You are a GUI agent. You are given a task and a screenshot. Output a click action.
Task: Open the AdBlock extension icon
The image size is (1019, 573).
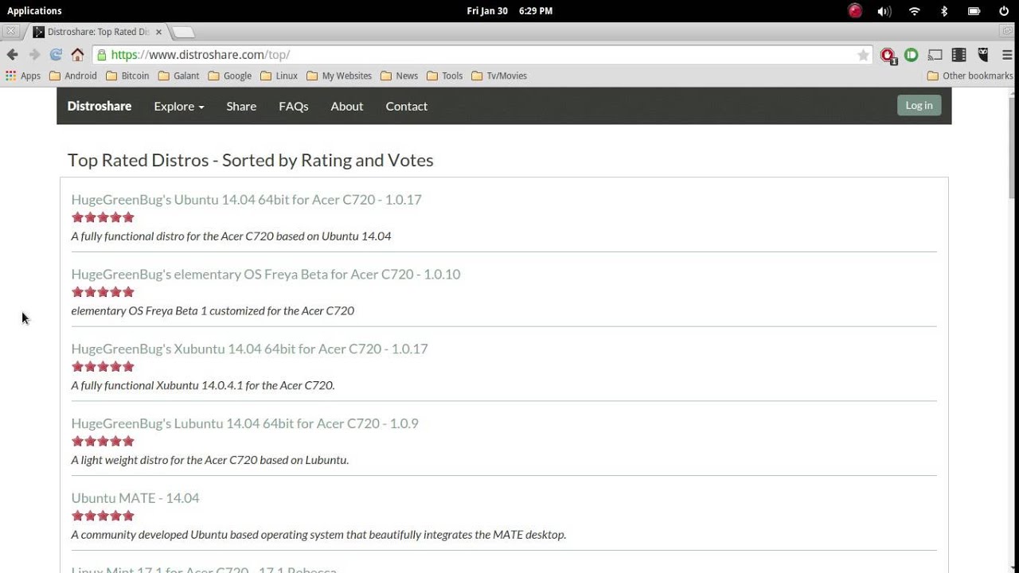click(888, 56)
